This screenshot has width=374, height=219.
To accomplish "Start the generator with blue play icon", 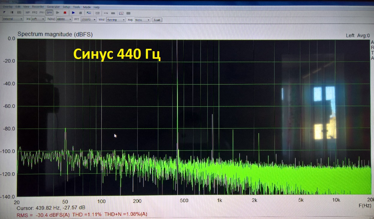I will point(73,13).
